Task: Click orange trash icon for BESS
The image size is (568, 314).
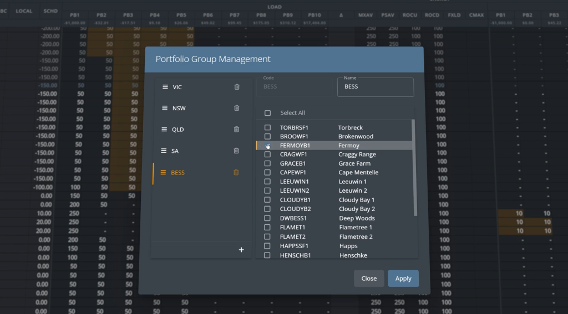Action: point(236,172)
